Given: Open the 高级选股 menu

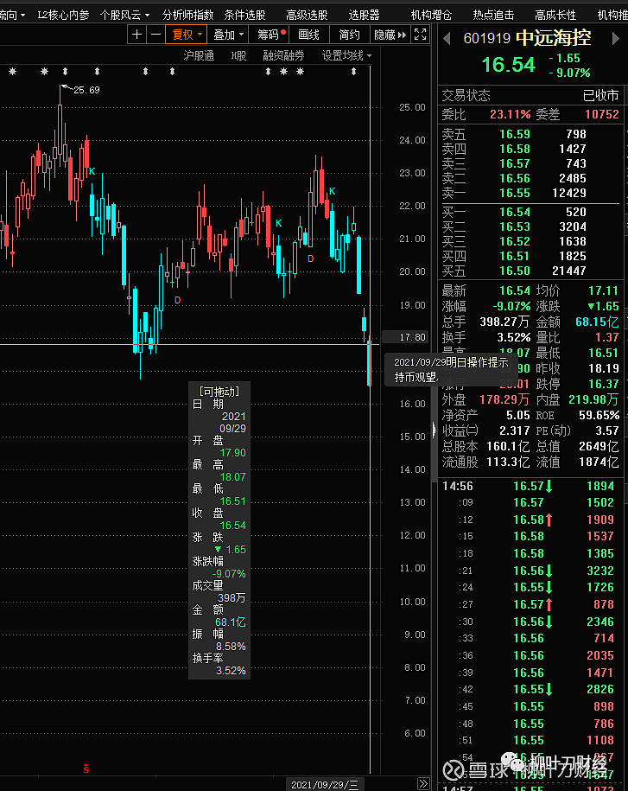Looking at the screenshot, I should click(307, 16).
